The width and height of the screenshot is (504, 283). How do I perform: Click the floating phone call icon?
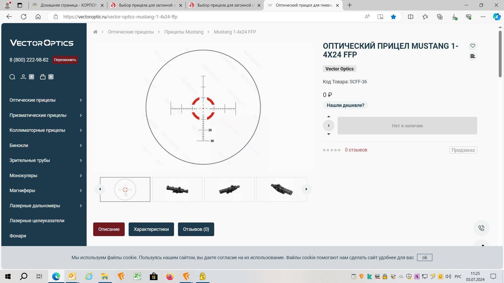coord(481,228)
